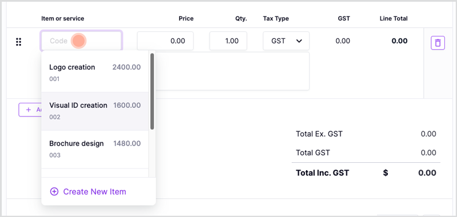457x217 pixels.
Task: Click the Total Inc. GST amount
Action: [427, 172]
